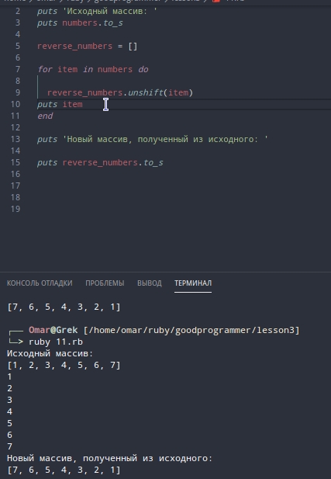The height and width of the screenshot is (479, 331).
Task: Place cursor on 'puts item' line 10
Action: (x=60, y=104)
